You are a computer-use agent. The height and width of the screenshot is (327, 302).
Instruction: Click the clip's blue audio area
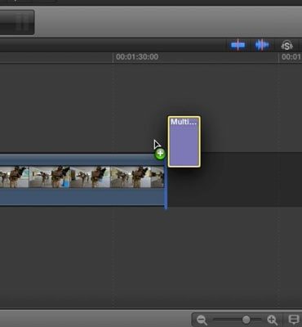pos(82,196)
